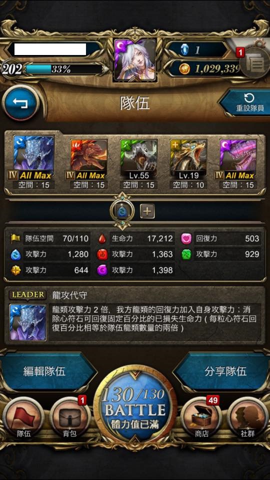Tap the gold coin currency icon

point(184,69)
